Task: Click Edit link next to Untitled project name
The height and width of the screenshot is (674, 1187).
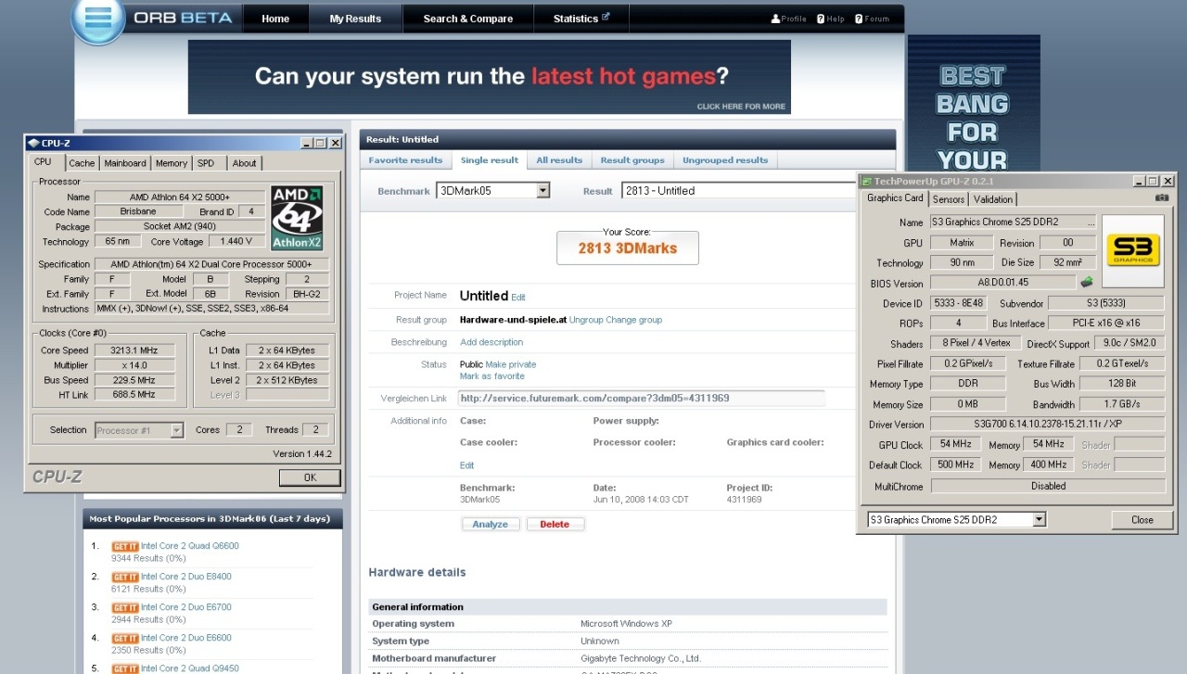Action: tap(518, 298)
